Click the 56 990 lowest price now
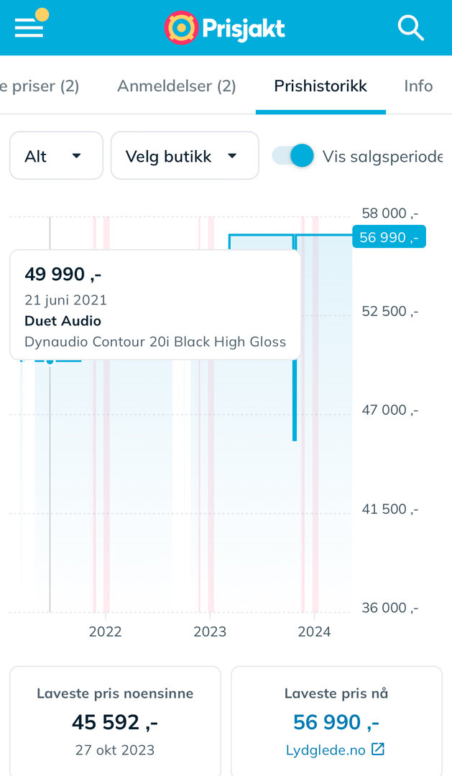This screenshot has width=452, height=776. [336, 721]
